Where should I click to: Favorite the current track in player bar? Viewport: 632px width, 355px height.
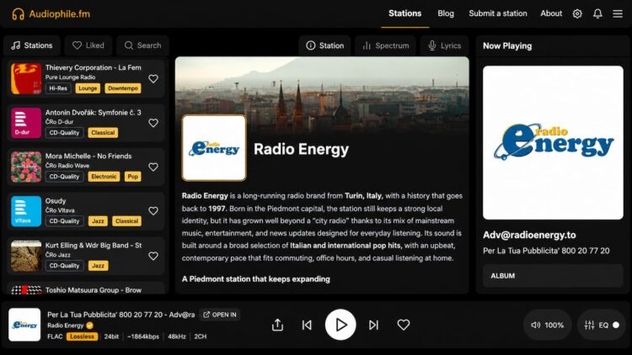(x=404, y=325)
